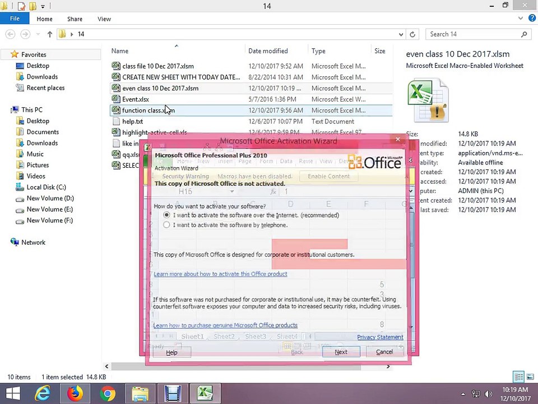Click the Refresh icon beside address bar

click(413, 34)
